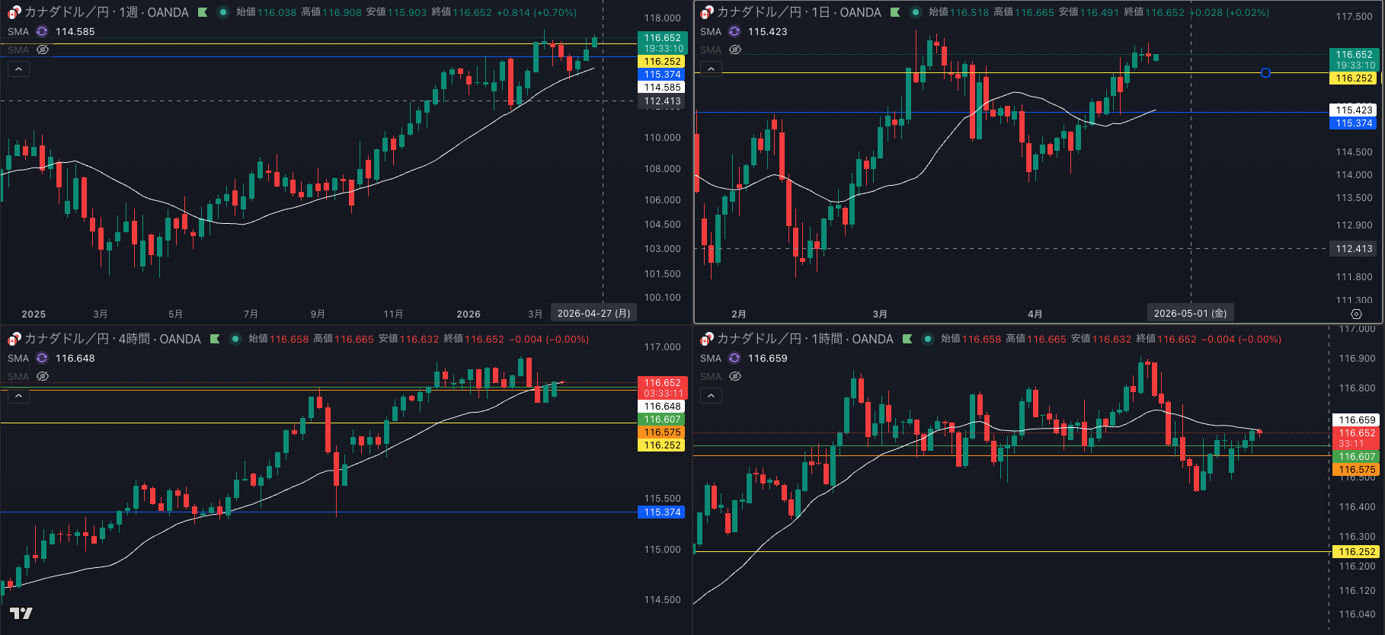Click the 11月 label on the 1週 time axis

click(393, 314)
